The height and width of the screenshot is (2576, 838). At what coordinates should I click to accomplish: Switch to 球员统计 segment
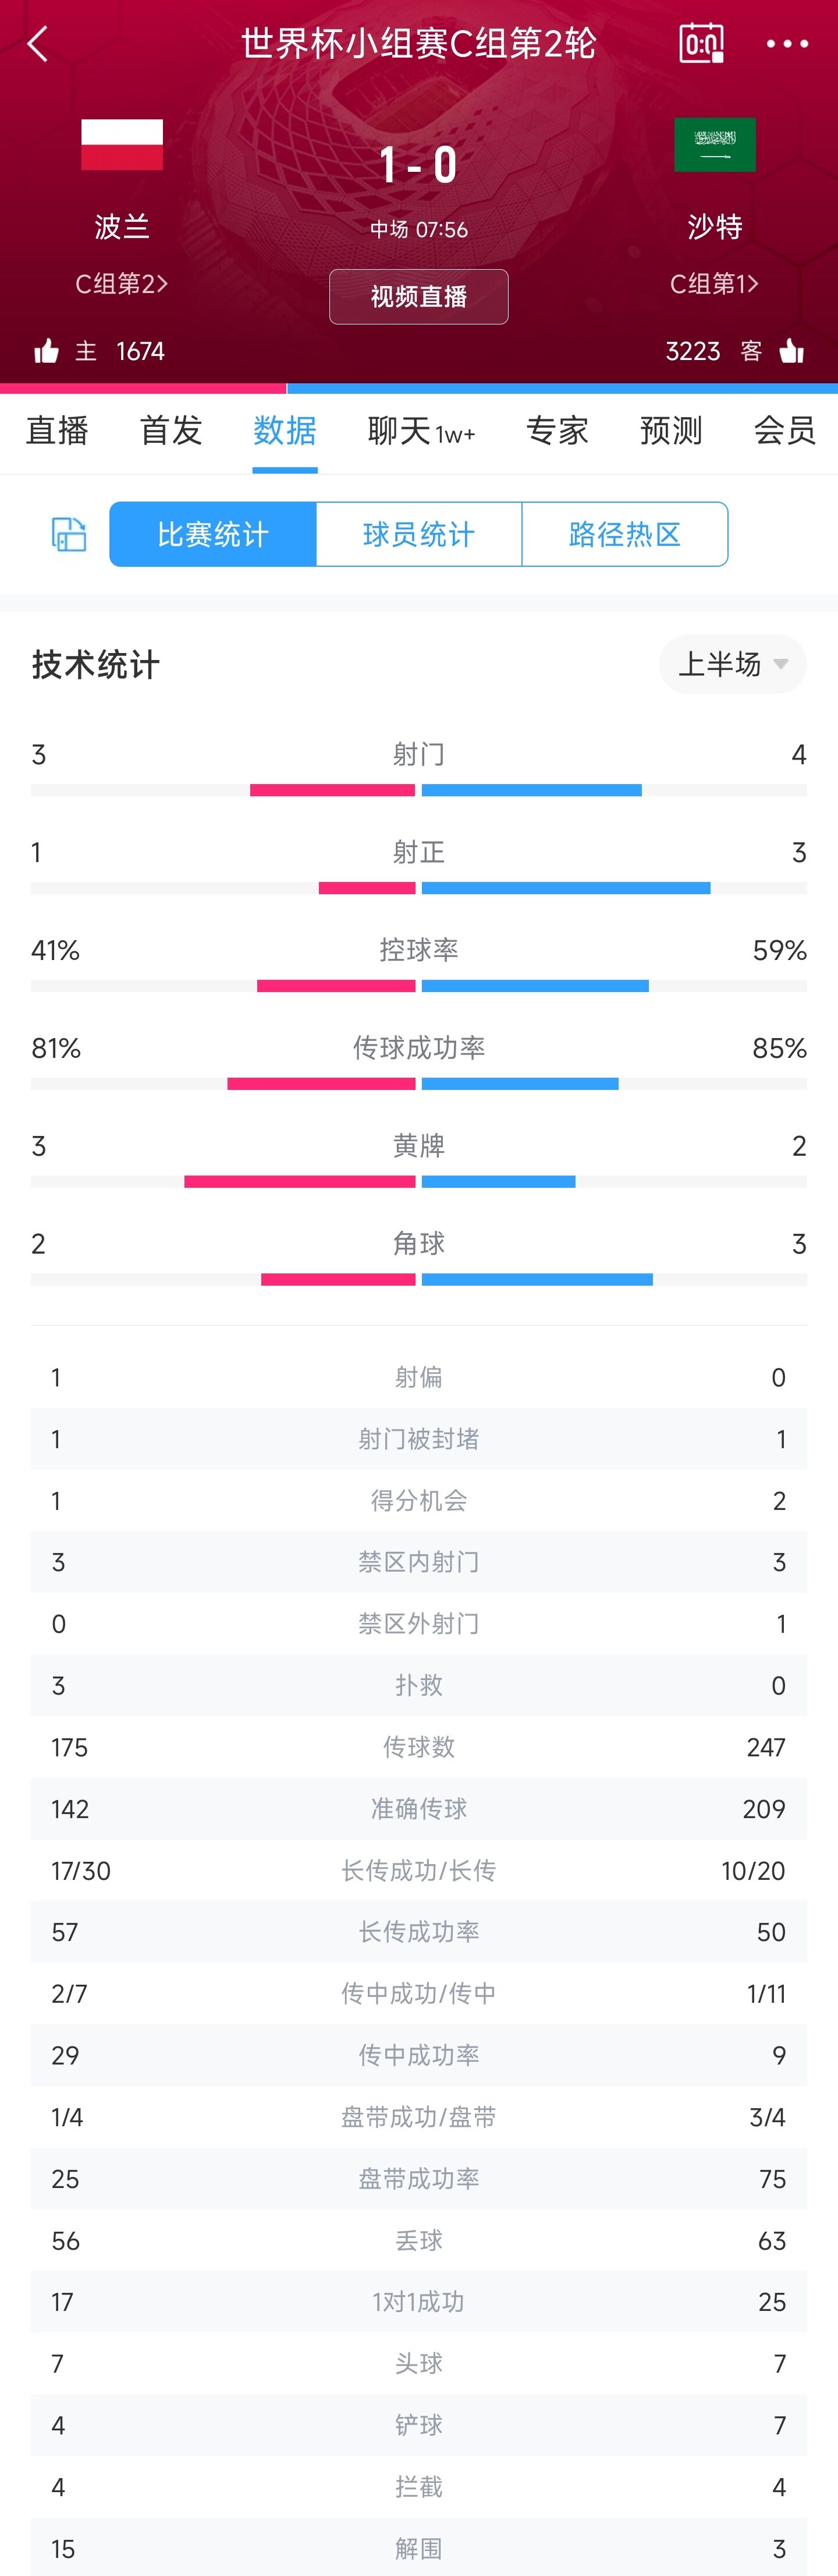point(418,534)
